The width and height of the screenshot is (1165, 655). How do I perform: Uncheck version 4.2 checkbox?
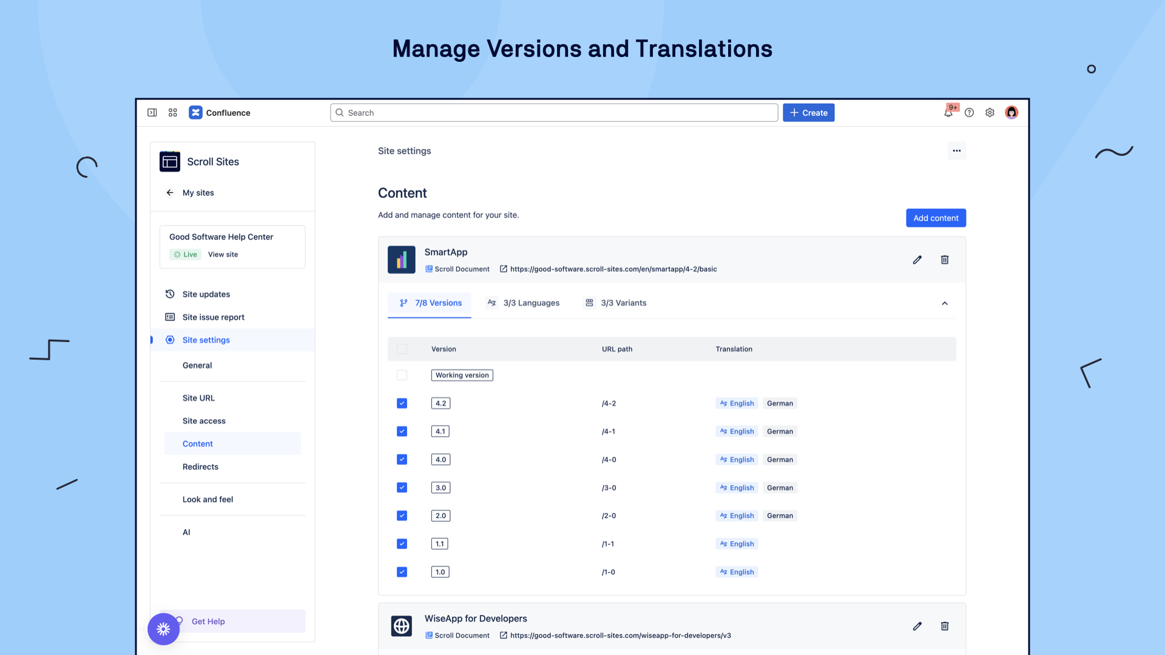click(402, 403)
